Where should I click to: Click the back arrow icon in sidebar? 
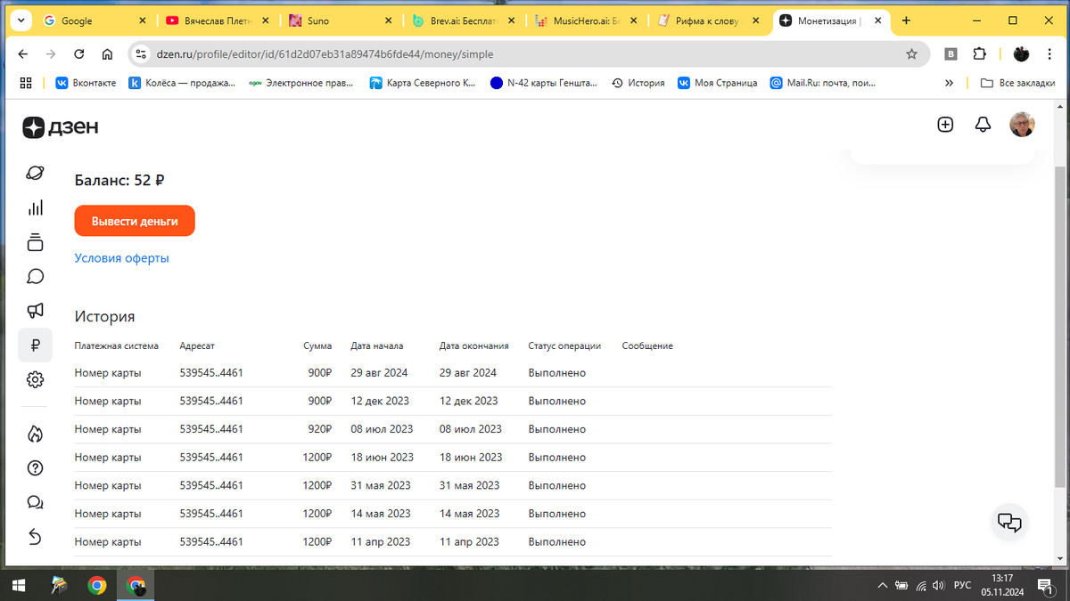coord(35,537)
